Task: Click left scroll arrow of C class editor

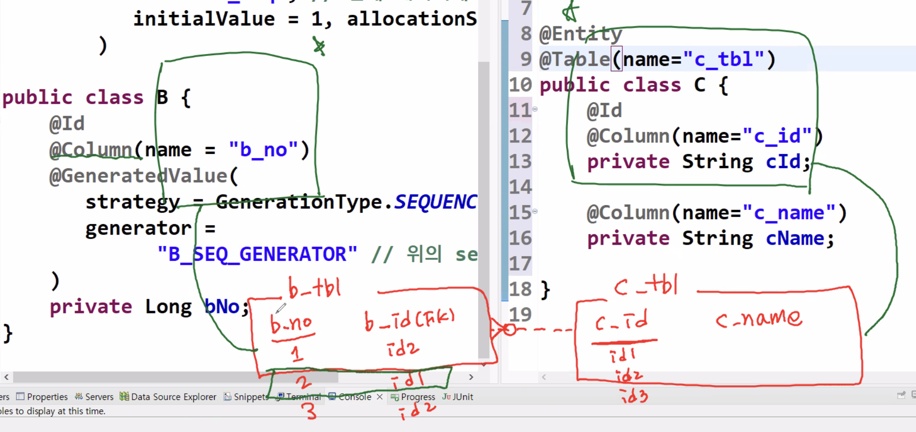Action: tap(544, 377)
